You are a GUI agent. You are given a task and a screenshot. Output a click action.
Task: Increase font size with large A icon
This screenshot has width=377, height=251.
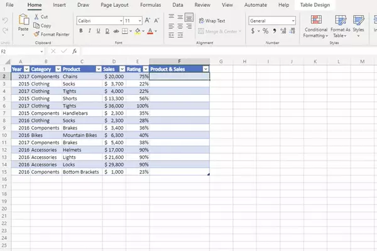coord(148,21)
